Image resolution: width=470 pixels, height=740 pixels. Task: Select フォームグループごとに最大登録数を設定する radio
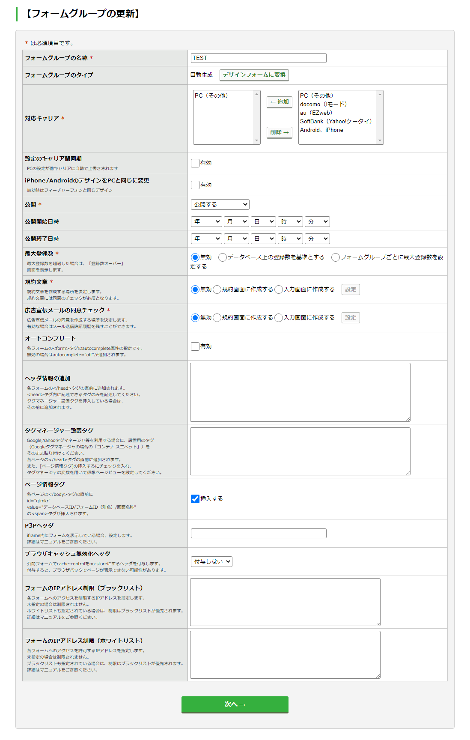click(x=336, y=257)
